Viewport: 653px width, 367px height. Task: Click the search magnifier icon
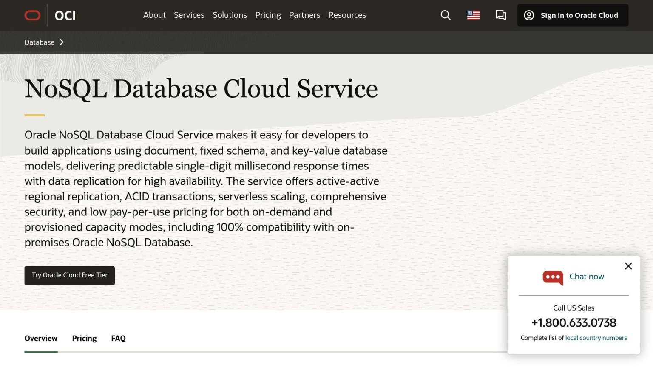446,15
